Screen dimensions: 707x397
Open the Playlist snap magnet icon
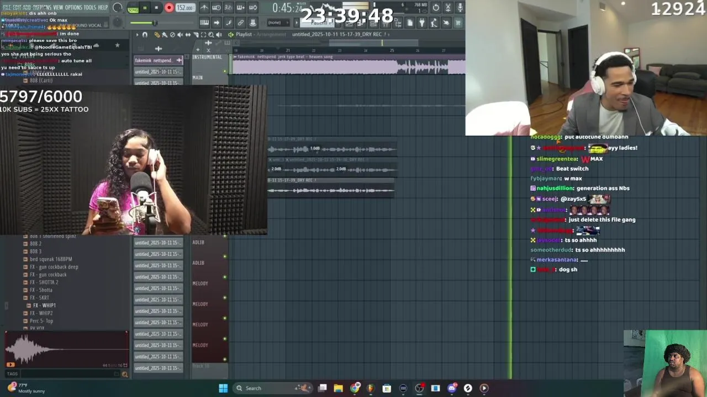[145, 35]
